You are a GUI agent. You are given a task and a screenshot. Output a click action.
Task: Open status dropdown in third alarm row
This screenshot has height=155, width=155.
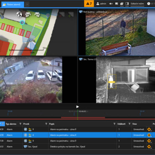(149, 141)
